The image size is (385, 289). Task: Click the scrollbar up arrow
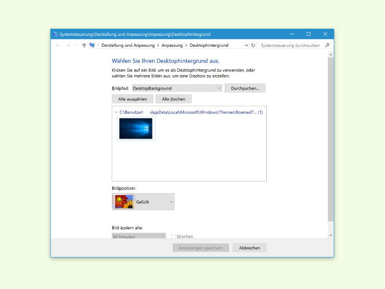click(x=331, y=55)
